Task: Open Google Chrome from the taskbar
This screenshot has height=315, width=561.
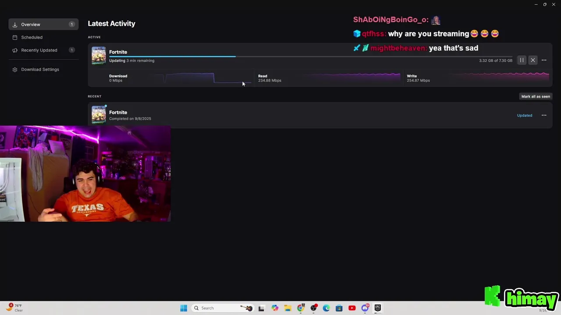Action: [300, 308]
